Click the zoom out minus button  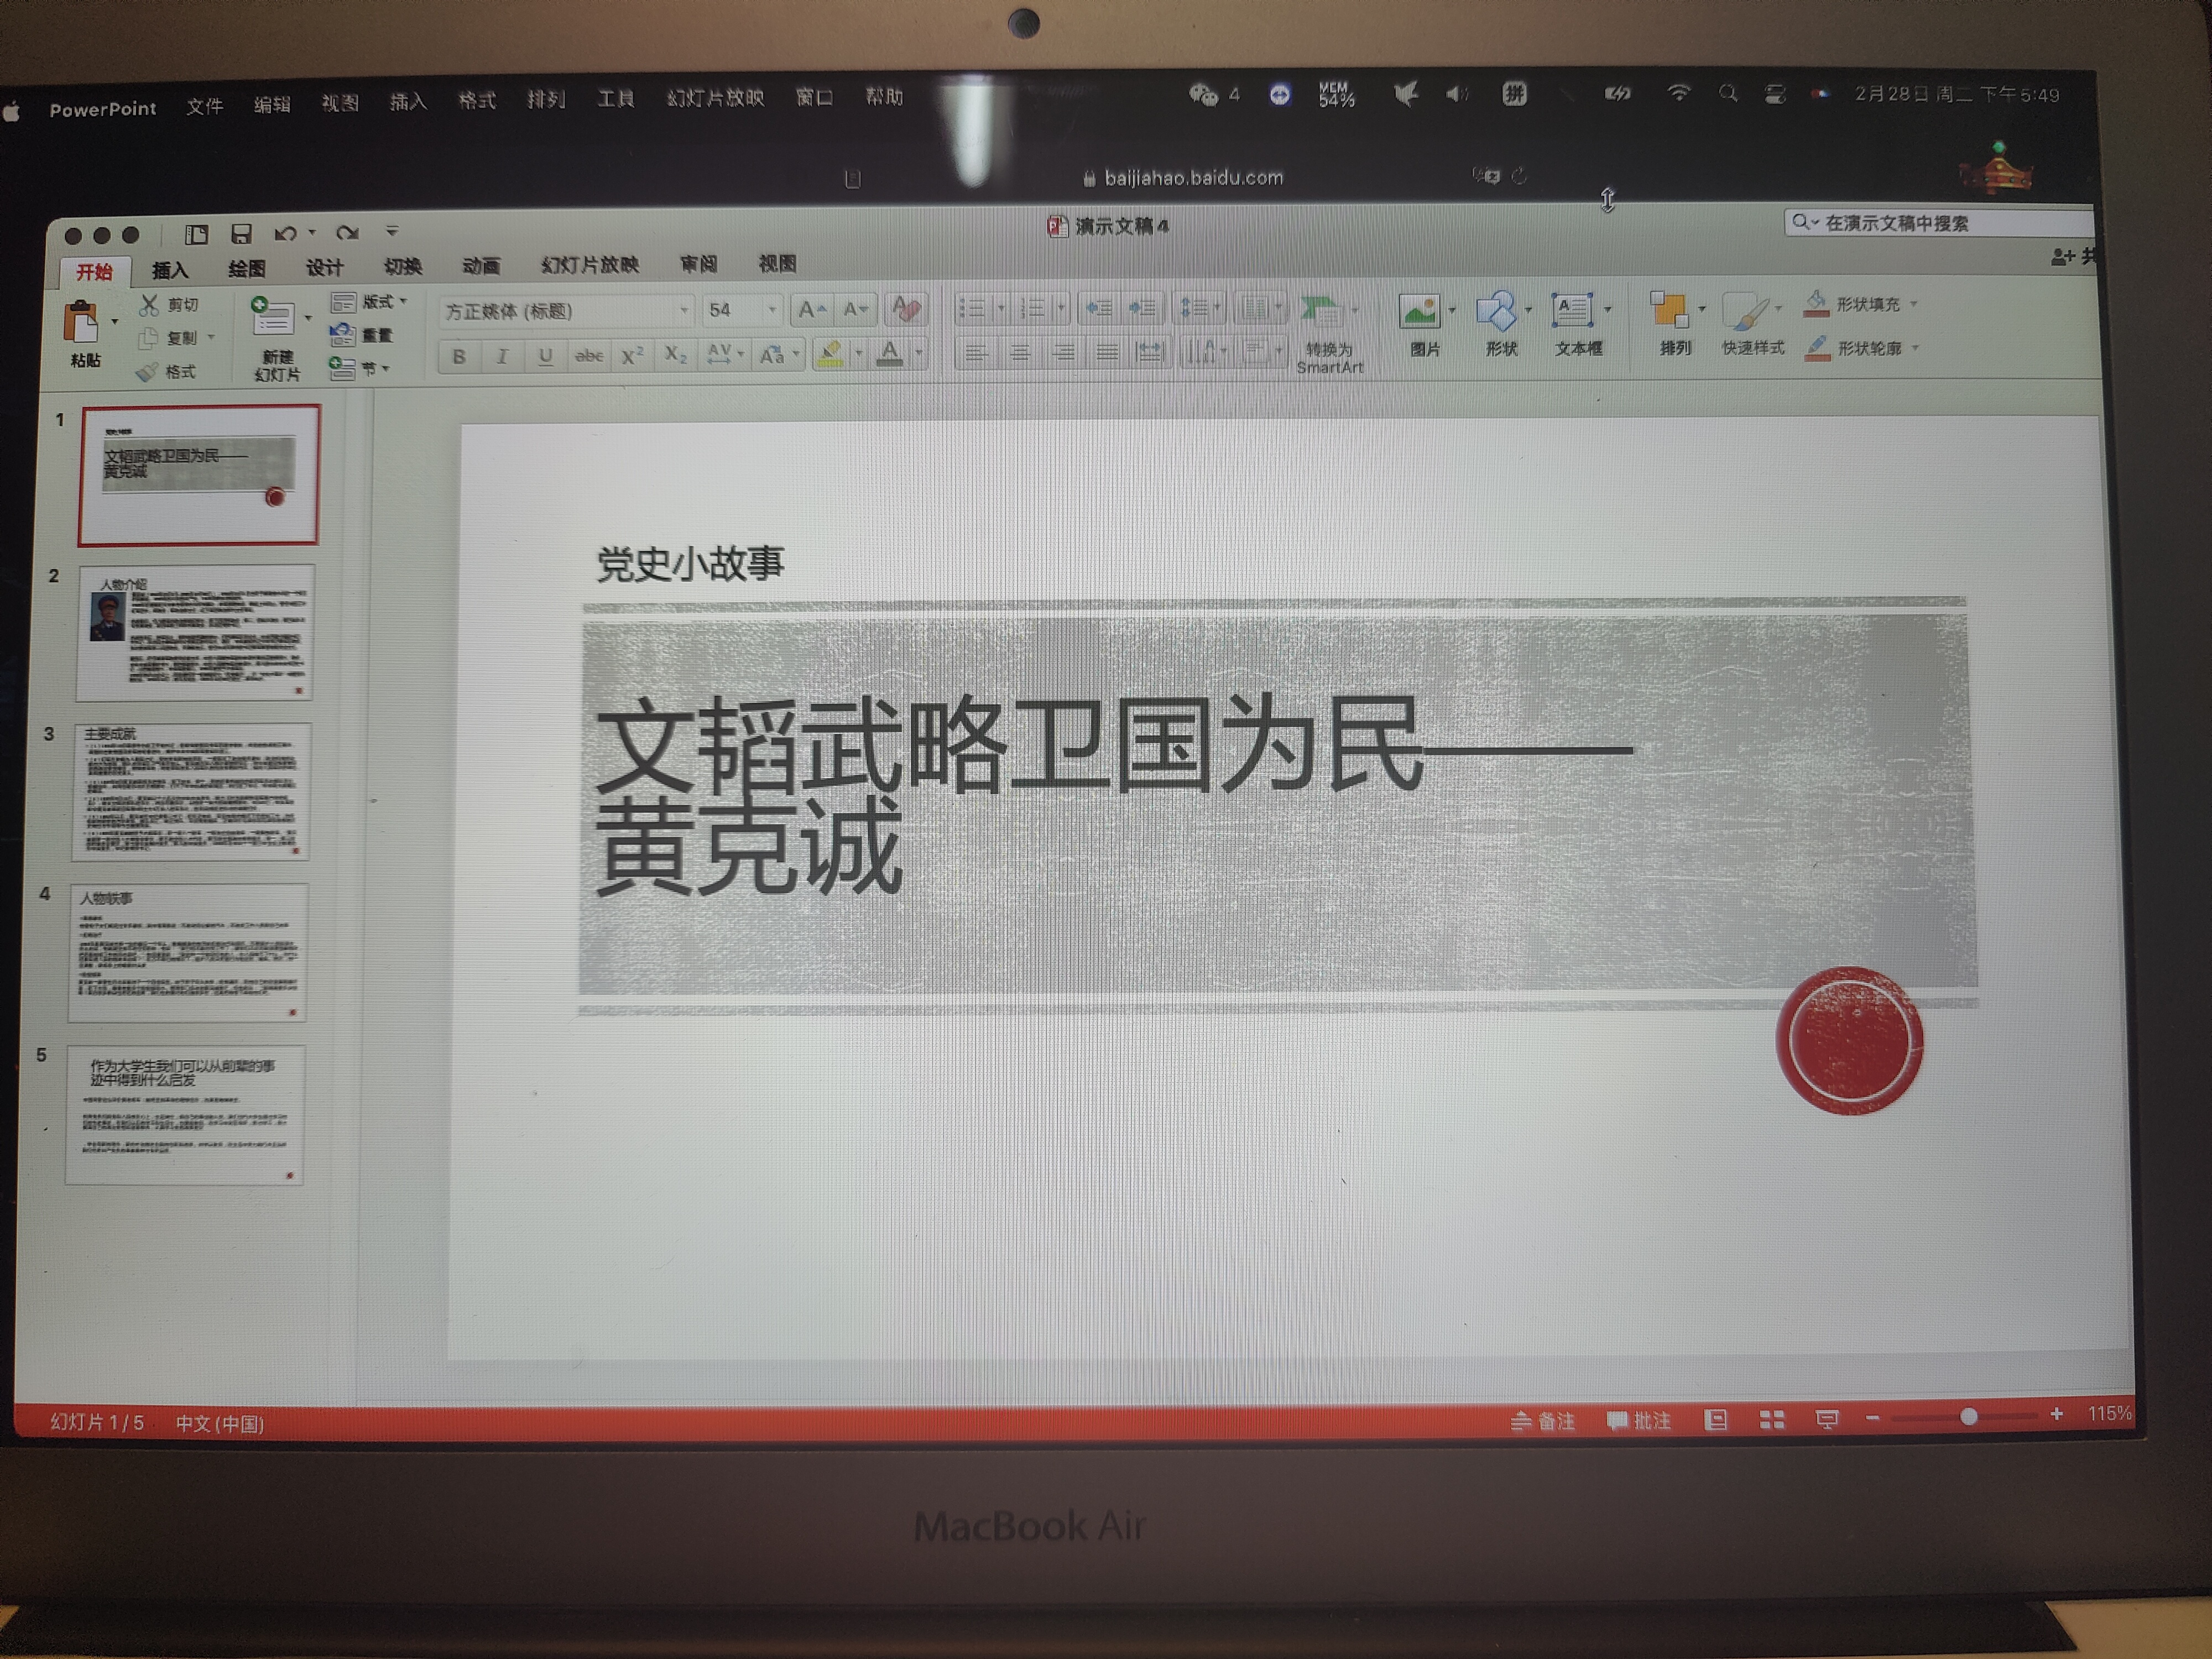coord(1873,1418)
